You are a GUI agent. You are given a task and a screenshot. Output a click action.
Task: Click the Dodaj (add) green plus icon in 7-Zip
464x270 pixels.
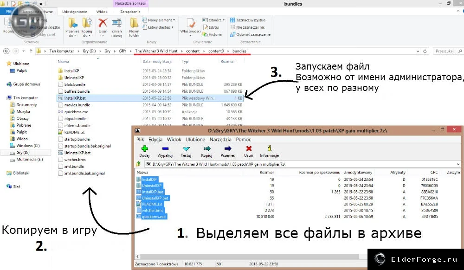click(144, 148)
